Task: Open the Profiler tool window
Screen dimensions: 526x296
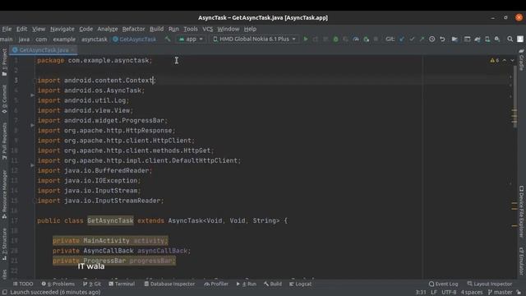Action: [216, 284]
